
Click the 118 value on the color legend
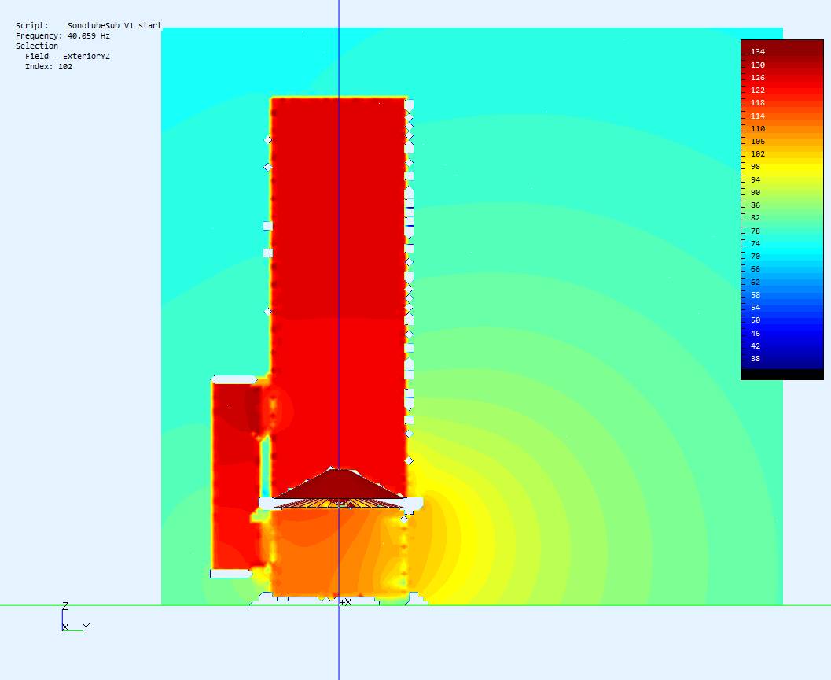(x=757, y=103)
